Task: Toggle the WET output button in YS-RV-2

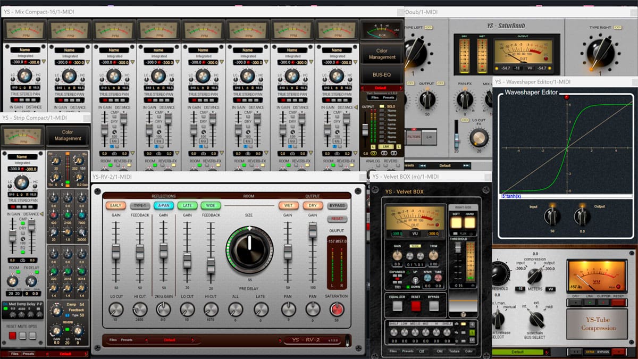Action: 288,205
